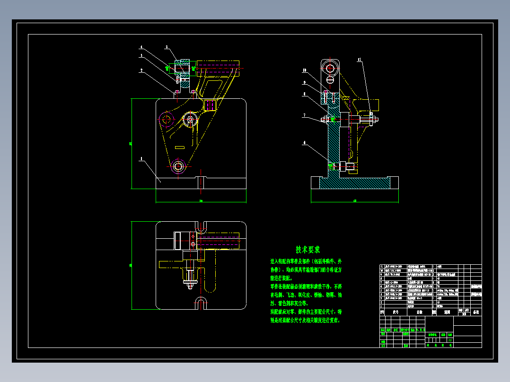Click the line starting 进入装配的零件及部件
This screenshot has height=382, width=510.
[306, 261]
